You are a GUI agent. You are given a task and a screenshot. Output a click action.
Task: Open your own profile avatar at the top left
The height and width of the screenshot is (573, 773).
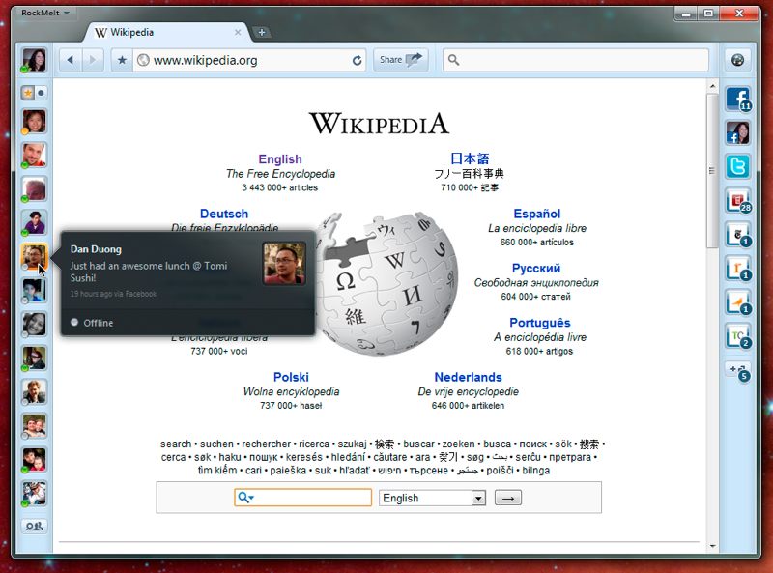[x=34, y=60]
